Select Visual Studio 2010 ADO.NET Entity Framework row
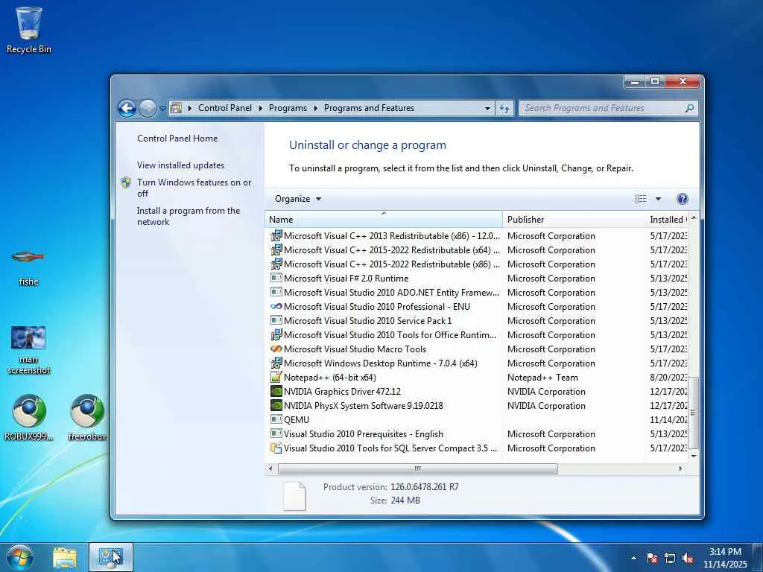The image size is (763, 572). (x=477, y=292)
